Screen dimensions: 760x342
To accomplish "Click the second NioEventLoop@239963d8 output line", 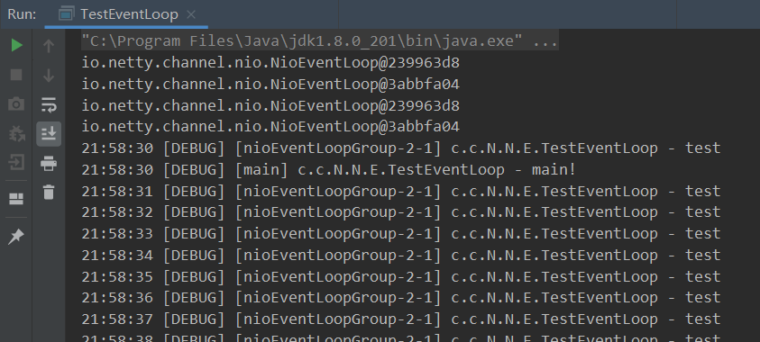I will pos(270,105).
